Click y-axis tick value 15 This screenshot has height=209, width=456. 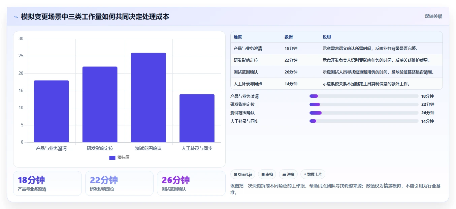21,91
